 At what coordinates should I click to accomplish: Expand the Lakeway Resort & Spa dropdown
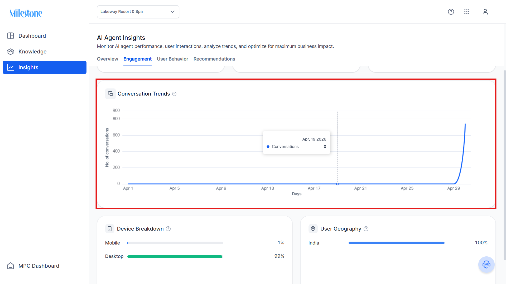[x=138, y=12]
